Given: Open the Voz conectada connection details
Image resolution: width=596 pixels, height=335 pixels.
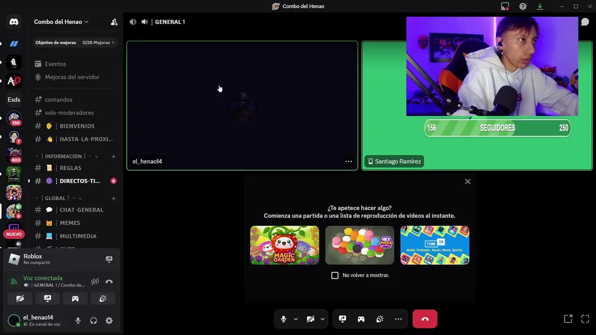Looking at the screenshot, I should (43, 278).
